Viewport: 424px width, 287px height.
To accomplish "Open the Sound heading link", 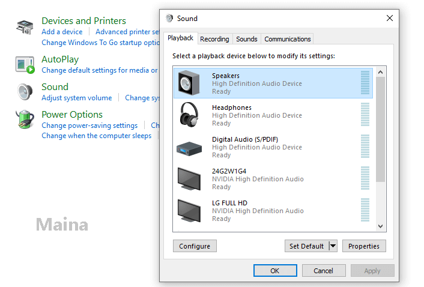I will tap(55, 86).
